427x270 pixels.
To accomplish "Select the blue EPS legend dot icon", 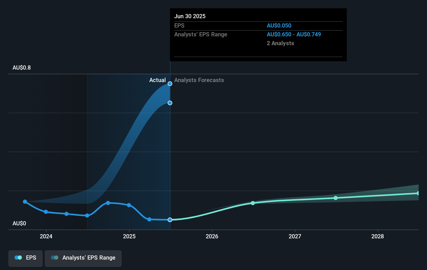I will 18,258.
